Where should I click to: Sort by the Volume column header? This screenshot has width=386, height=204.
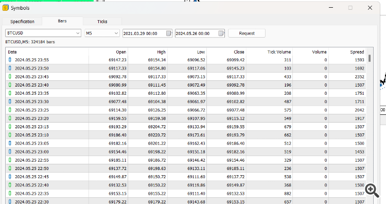point(311,52)
